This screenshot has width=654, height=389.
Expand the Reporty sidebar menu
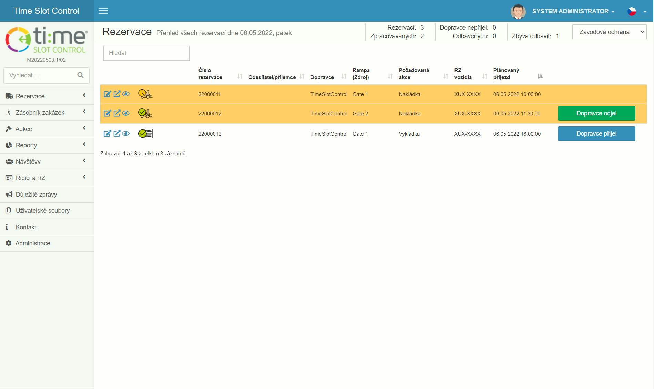tap(47, 145)
